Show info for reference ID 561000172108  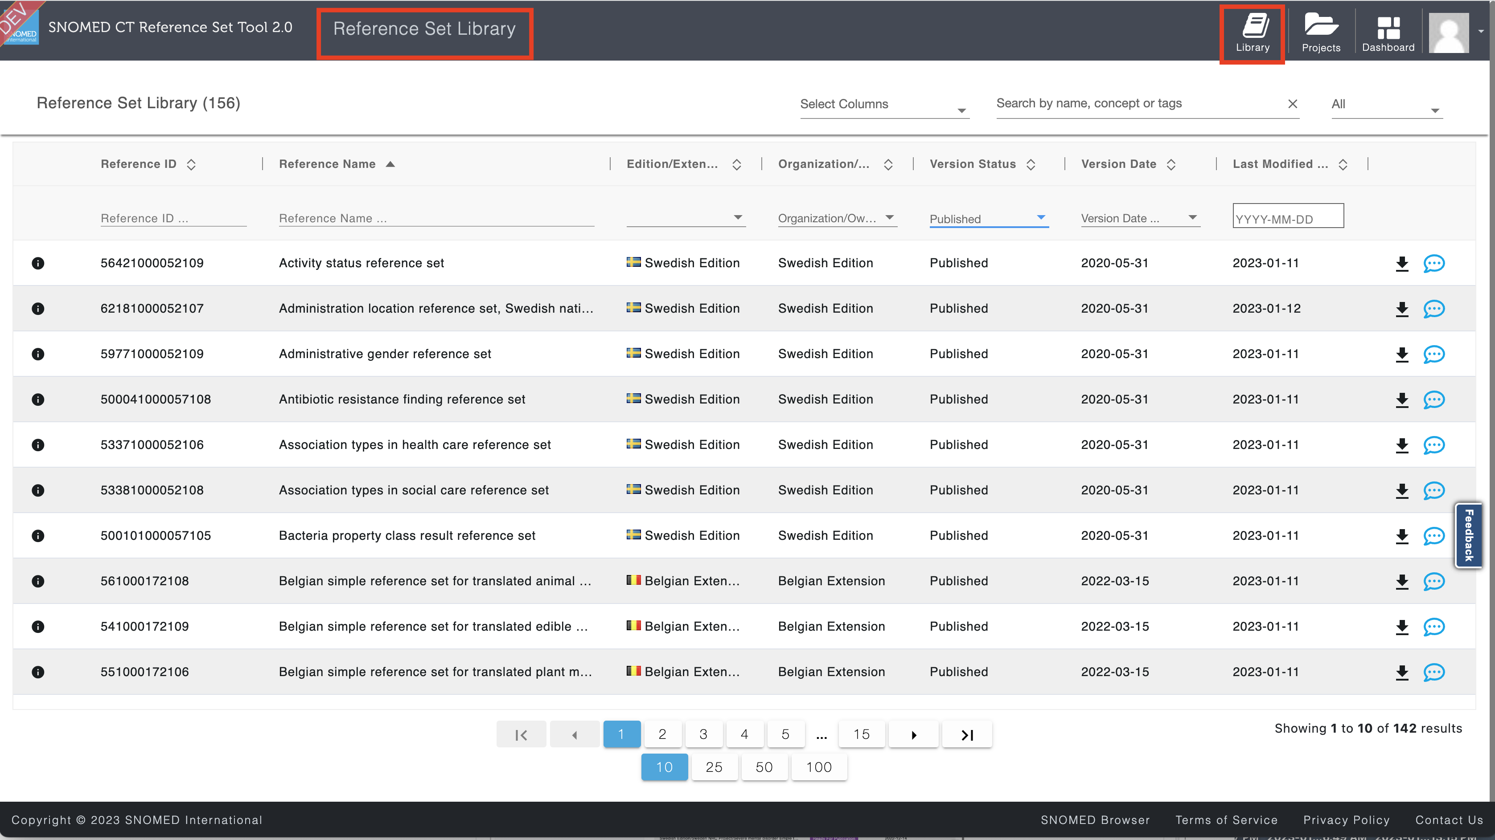[38, 581]
